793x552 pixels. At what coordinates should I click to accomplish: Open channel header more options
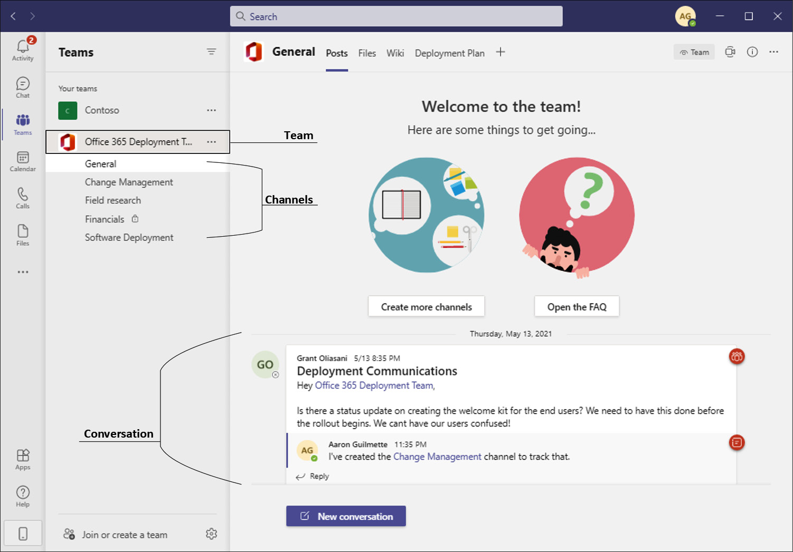pyautogui.click(x=773, y=52)
